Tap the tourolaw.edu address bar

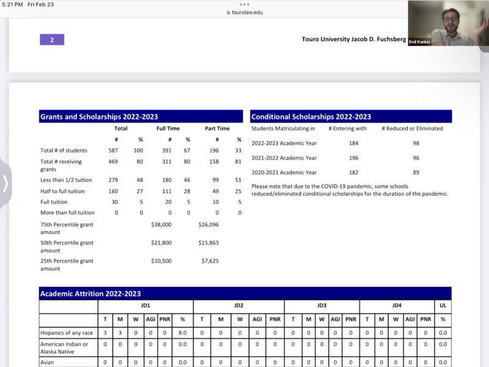click(247, 12)
